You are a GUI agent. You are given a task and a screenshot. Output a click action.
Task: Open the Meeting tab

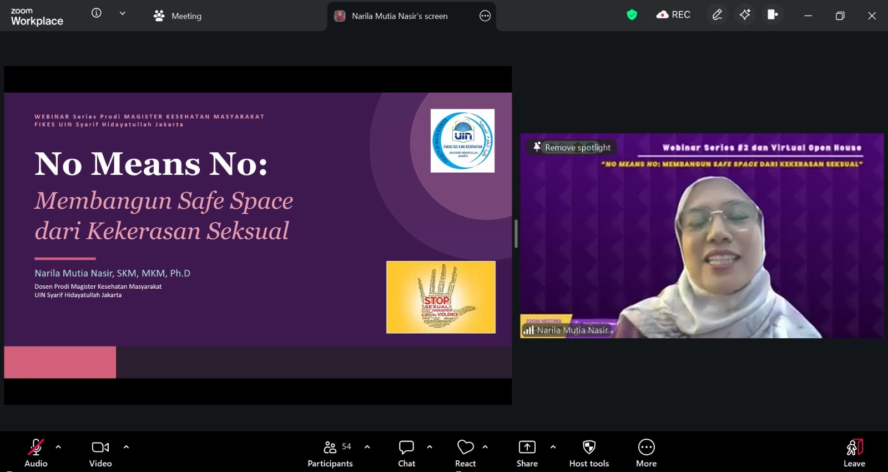(x=178, y=16)
